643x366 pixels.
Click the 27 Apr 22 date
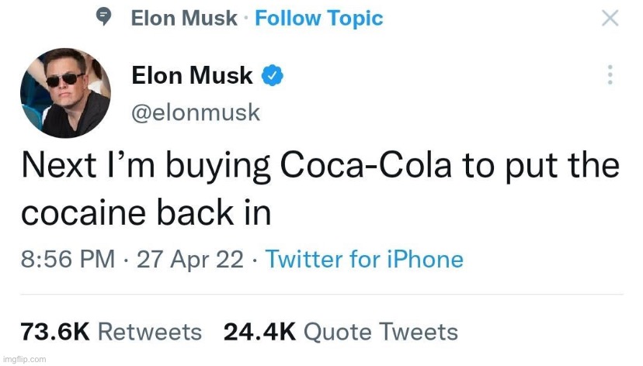pyautogui.click(x=190, y=259)
